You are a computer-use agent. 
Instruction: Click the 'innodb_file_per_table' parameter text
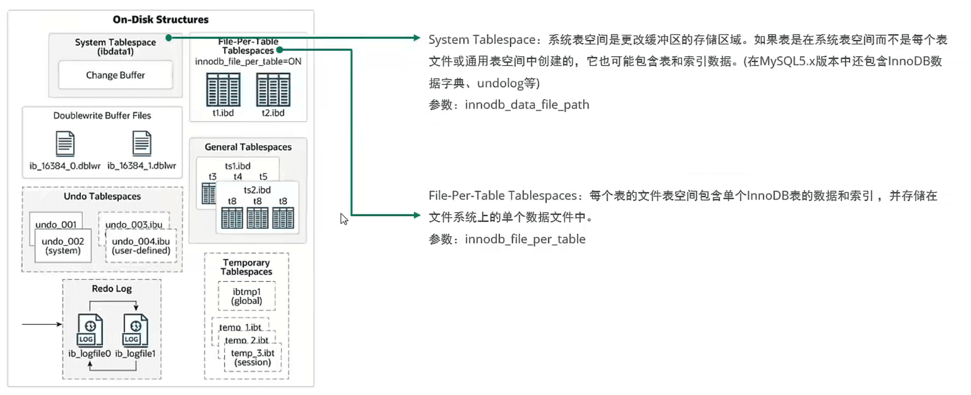click(x=525, y=239)
